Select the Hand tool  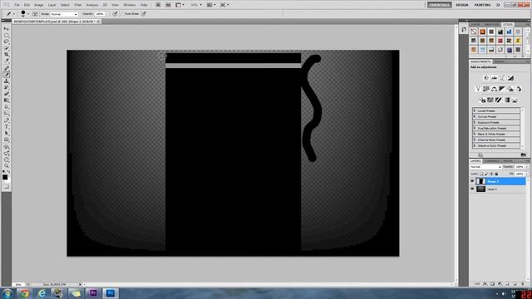[6, 159]
